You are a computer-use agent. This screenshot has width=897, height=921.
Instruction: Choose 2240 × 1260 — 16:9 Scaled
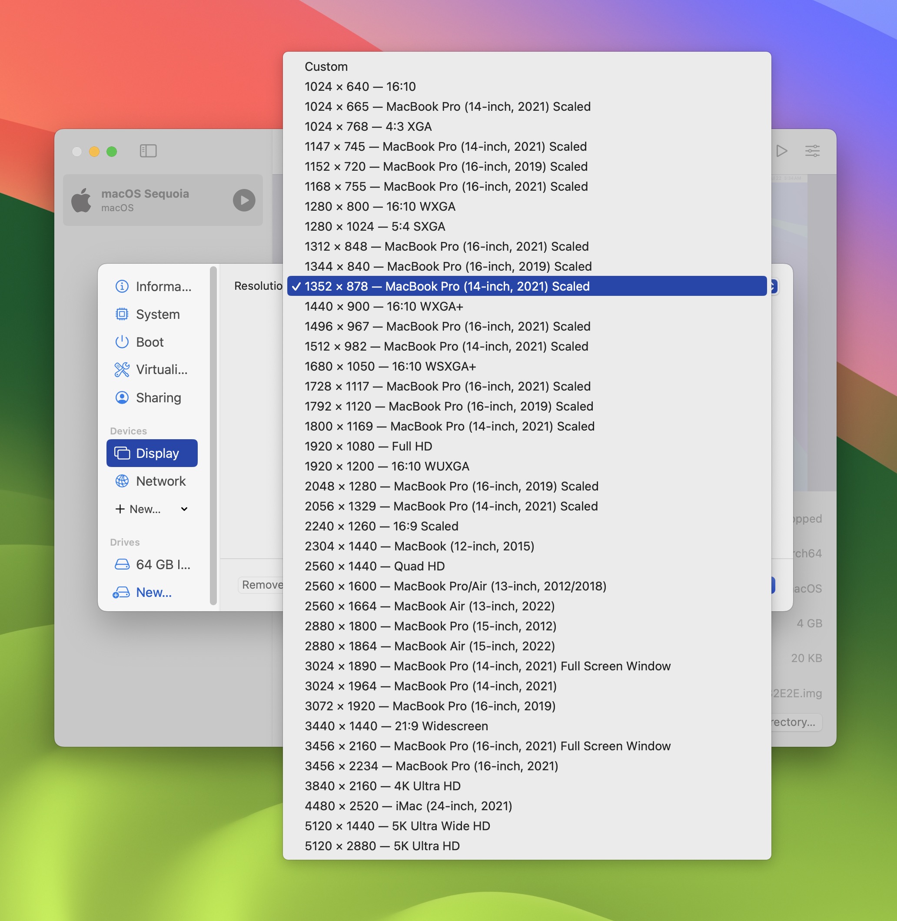click(527, 527)
